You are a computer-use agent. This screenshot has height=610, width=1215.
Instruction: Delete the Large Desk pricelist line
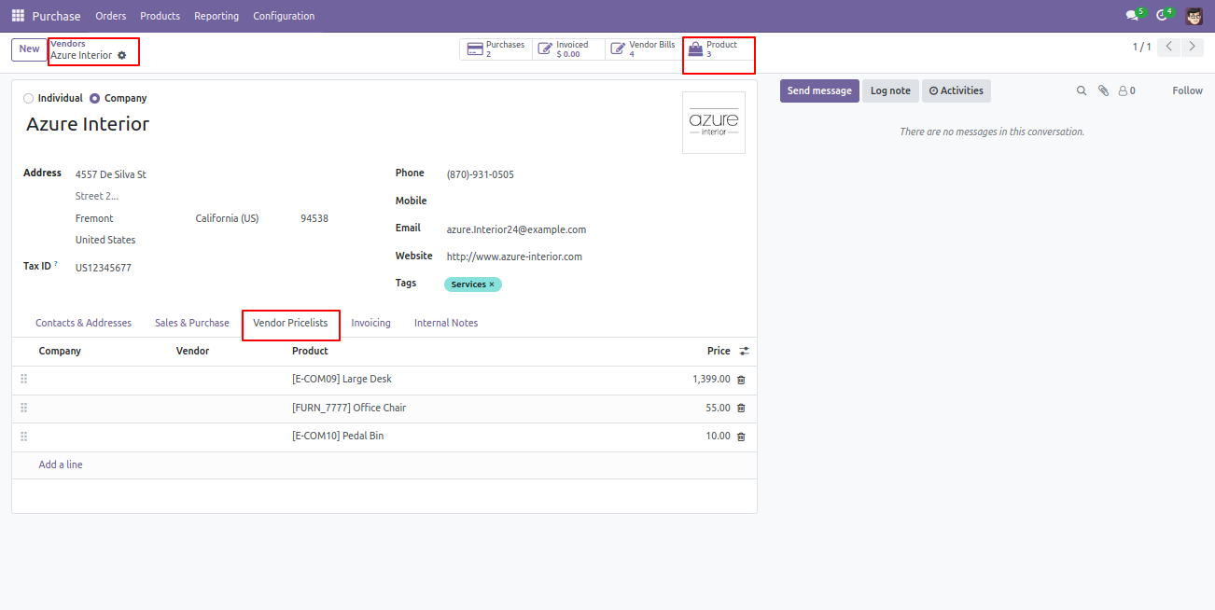pyautogui.click(x=741, y=380)
